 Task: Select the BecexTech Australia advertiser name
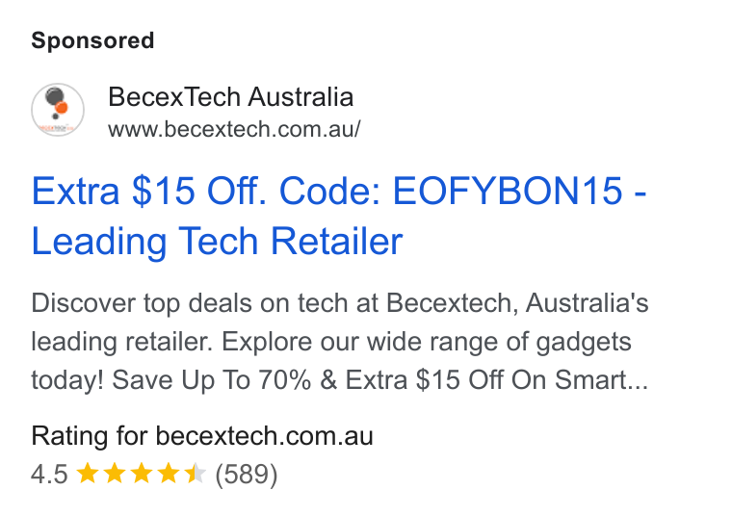230,97
